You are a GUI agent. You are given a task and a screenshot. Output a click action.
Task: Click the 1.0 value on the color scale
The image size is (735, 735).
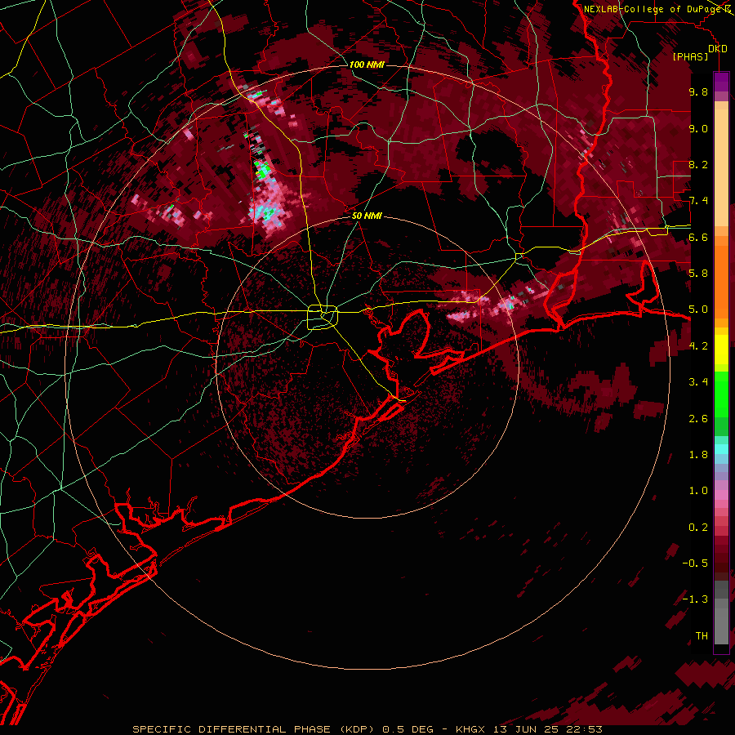tap(698, 491)
